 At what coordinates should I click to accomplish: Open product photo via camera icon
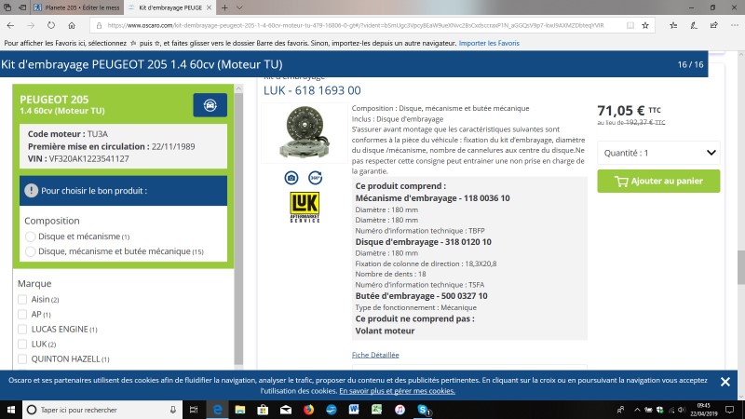[291, 178]
